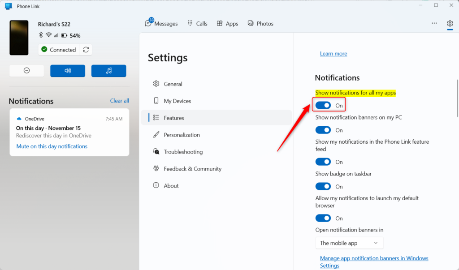Go to the Photos tab
Image resolution: width=459 pixels, height=270 pixels.
[260, 23]
